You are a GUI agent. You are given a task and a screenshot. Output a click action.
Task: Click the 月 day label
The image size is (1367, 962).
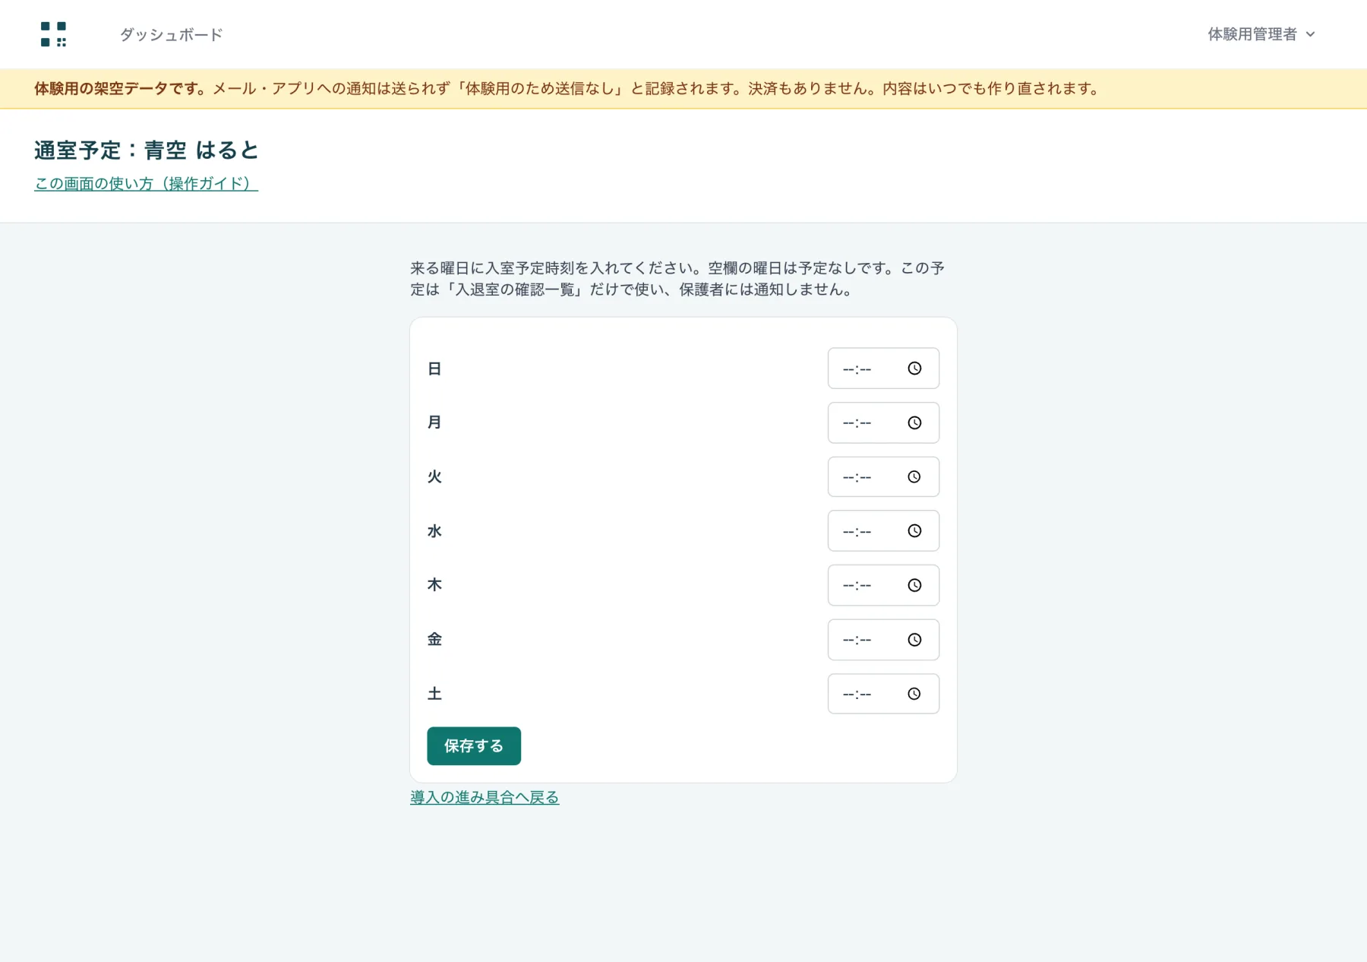(434, 422)
